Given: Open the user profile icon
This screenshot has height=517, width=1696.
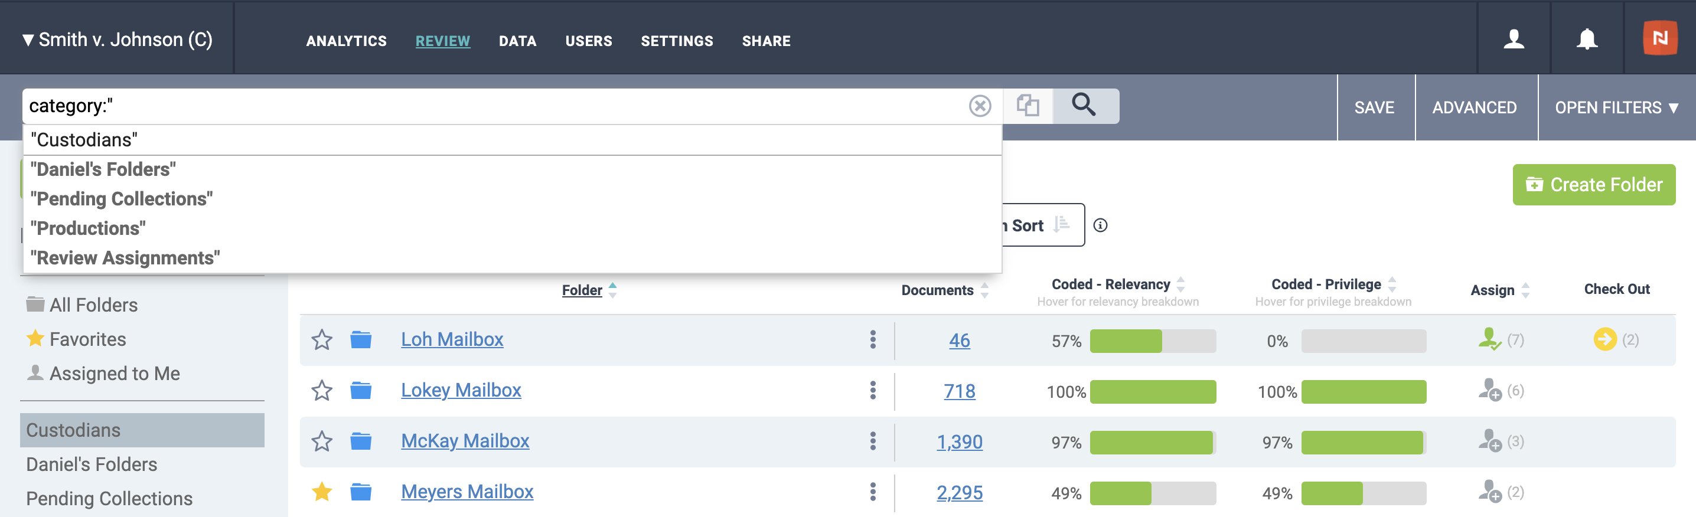Looking at the screenshot, I should tap(1514, 40).
